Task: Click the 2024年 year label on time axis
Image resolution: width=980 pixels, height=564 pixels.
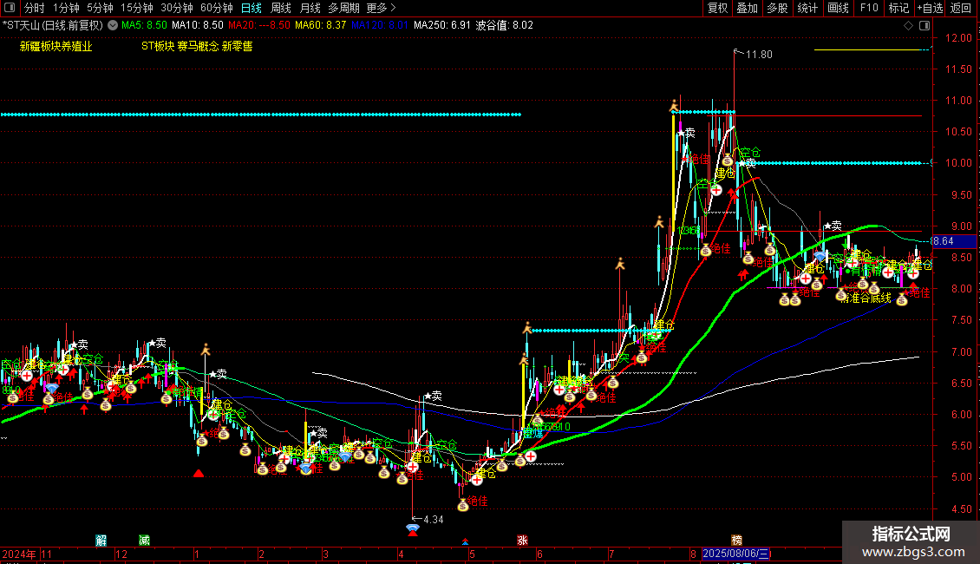Action: pos(19,554)
